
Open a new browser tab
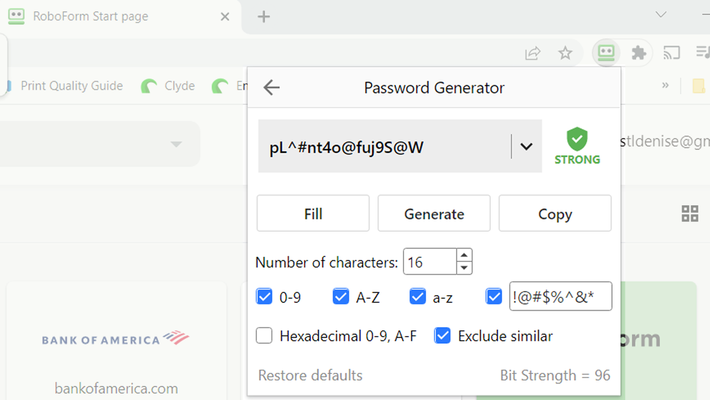click(x=264, y=17)
